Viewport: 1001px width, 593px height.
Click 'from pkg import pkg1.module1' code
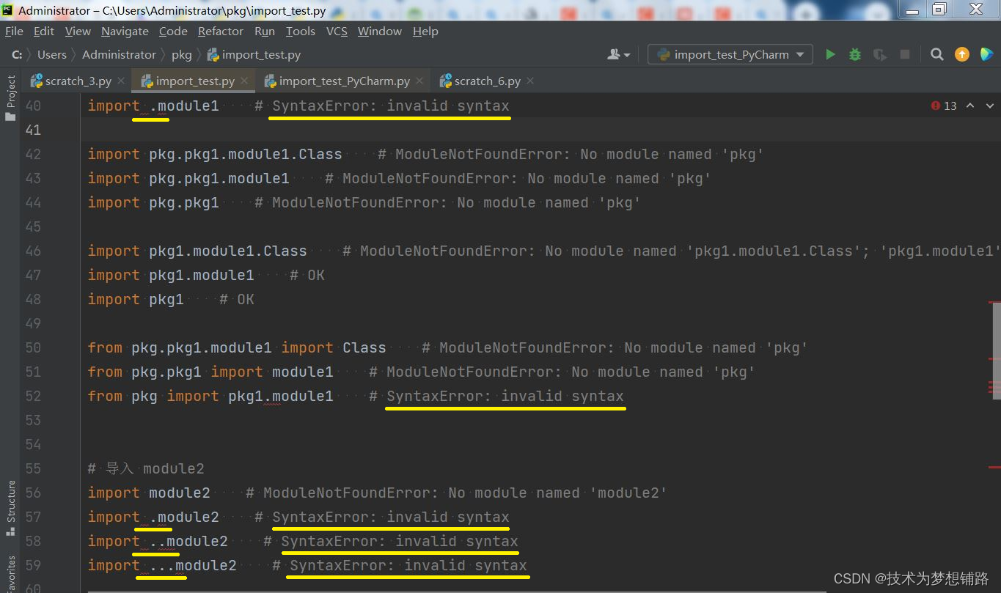click(x=210, y=396)
